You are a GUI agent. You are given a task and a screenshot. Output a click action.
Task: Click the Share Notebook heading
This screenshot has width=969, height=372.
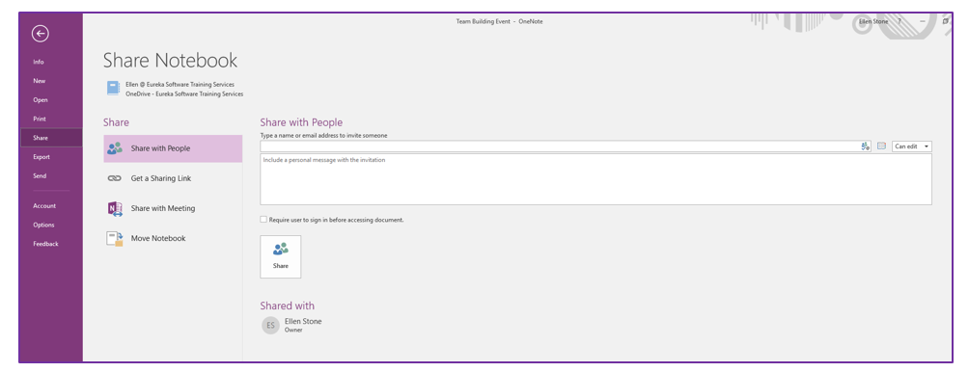[170, 60]
